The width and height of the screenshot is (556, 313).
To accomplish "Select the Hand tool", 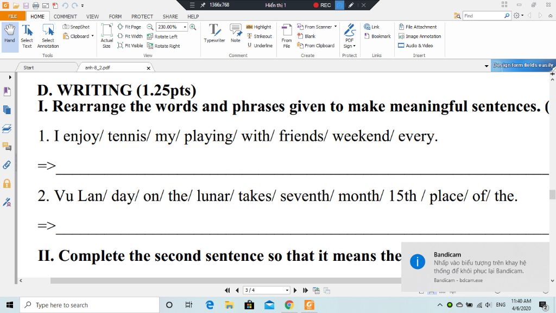I will (10, 37).
